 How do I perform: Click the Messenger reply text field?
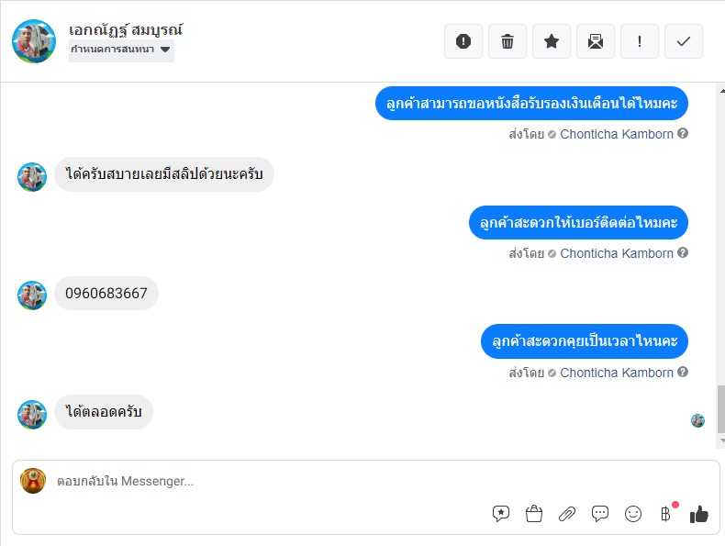point(275,481)
